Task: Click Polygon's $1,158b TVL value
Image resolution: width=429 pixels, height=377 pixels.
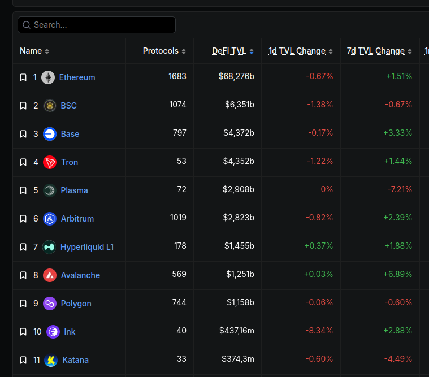Action: tap(240, 302)
